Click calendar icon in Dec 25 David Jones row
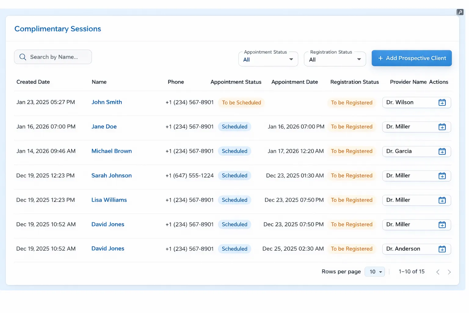469x313 pixels. 442,249
